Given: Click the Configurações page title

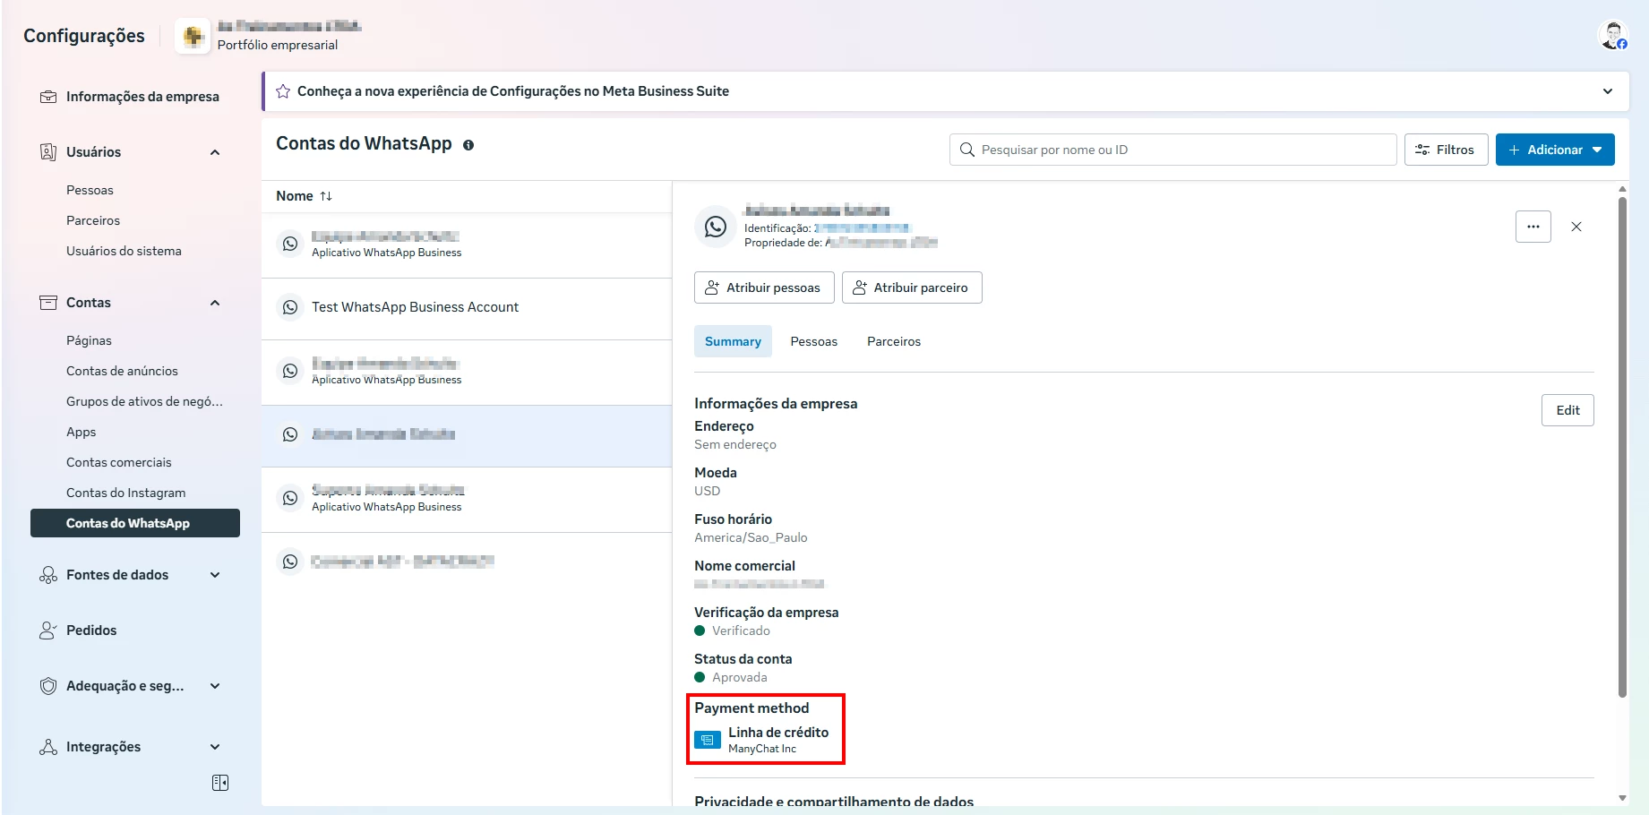Looking at the screenshot, I should (84, 36).
